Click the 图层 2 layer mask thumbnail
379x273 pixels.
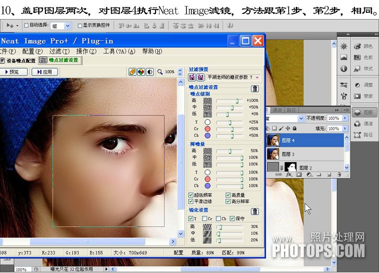pos(291,167)
